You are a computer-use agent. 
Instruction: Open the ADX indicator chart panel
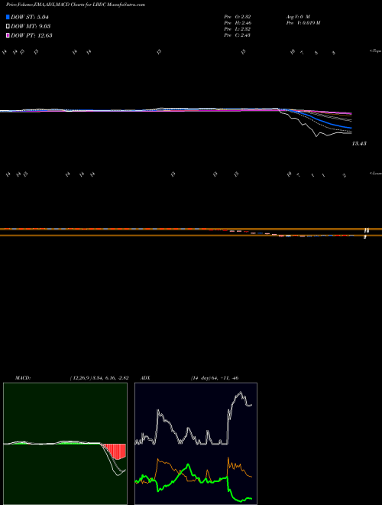pos(196,444)
